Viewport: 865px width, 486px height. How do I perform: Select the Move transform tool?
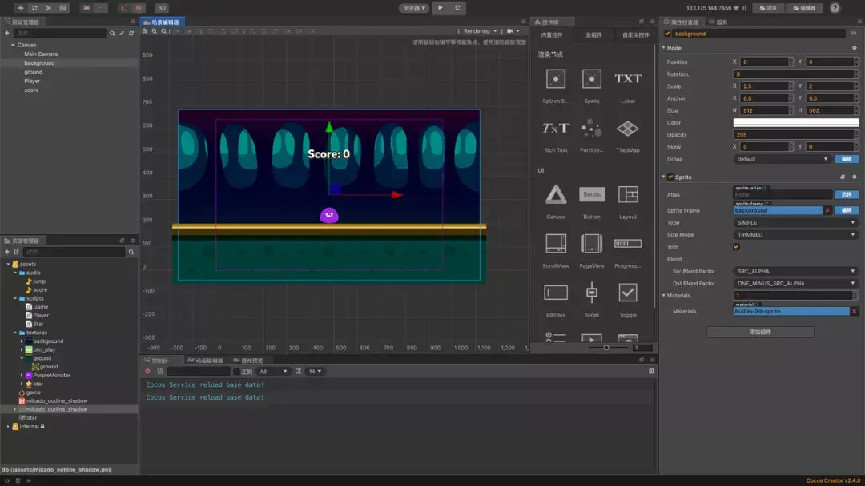coord(20,8)
